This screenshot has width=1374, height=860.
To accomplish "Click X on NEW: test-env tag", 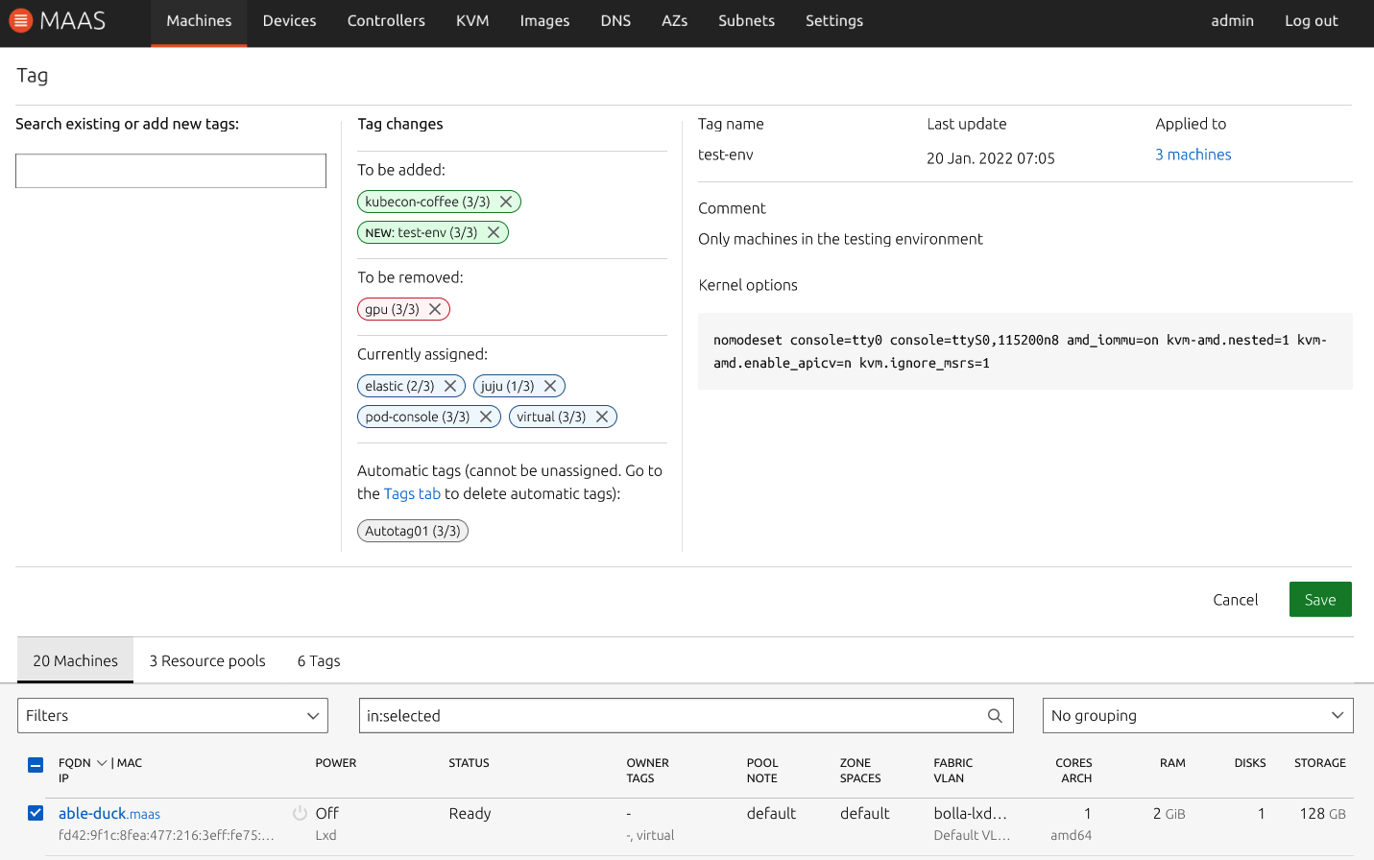I will point(494,232).
